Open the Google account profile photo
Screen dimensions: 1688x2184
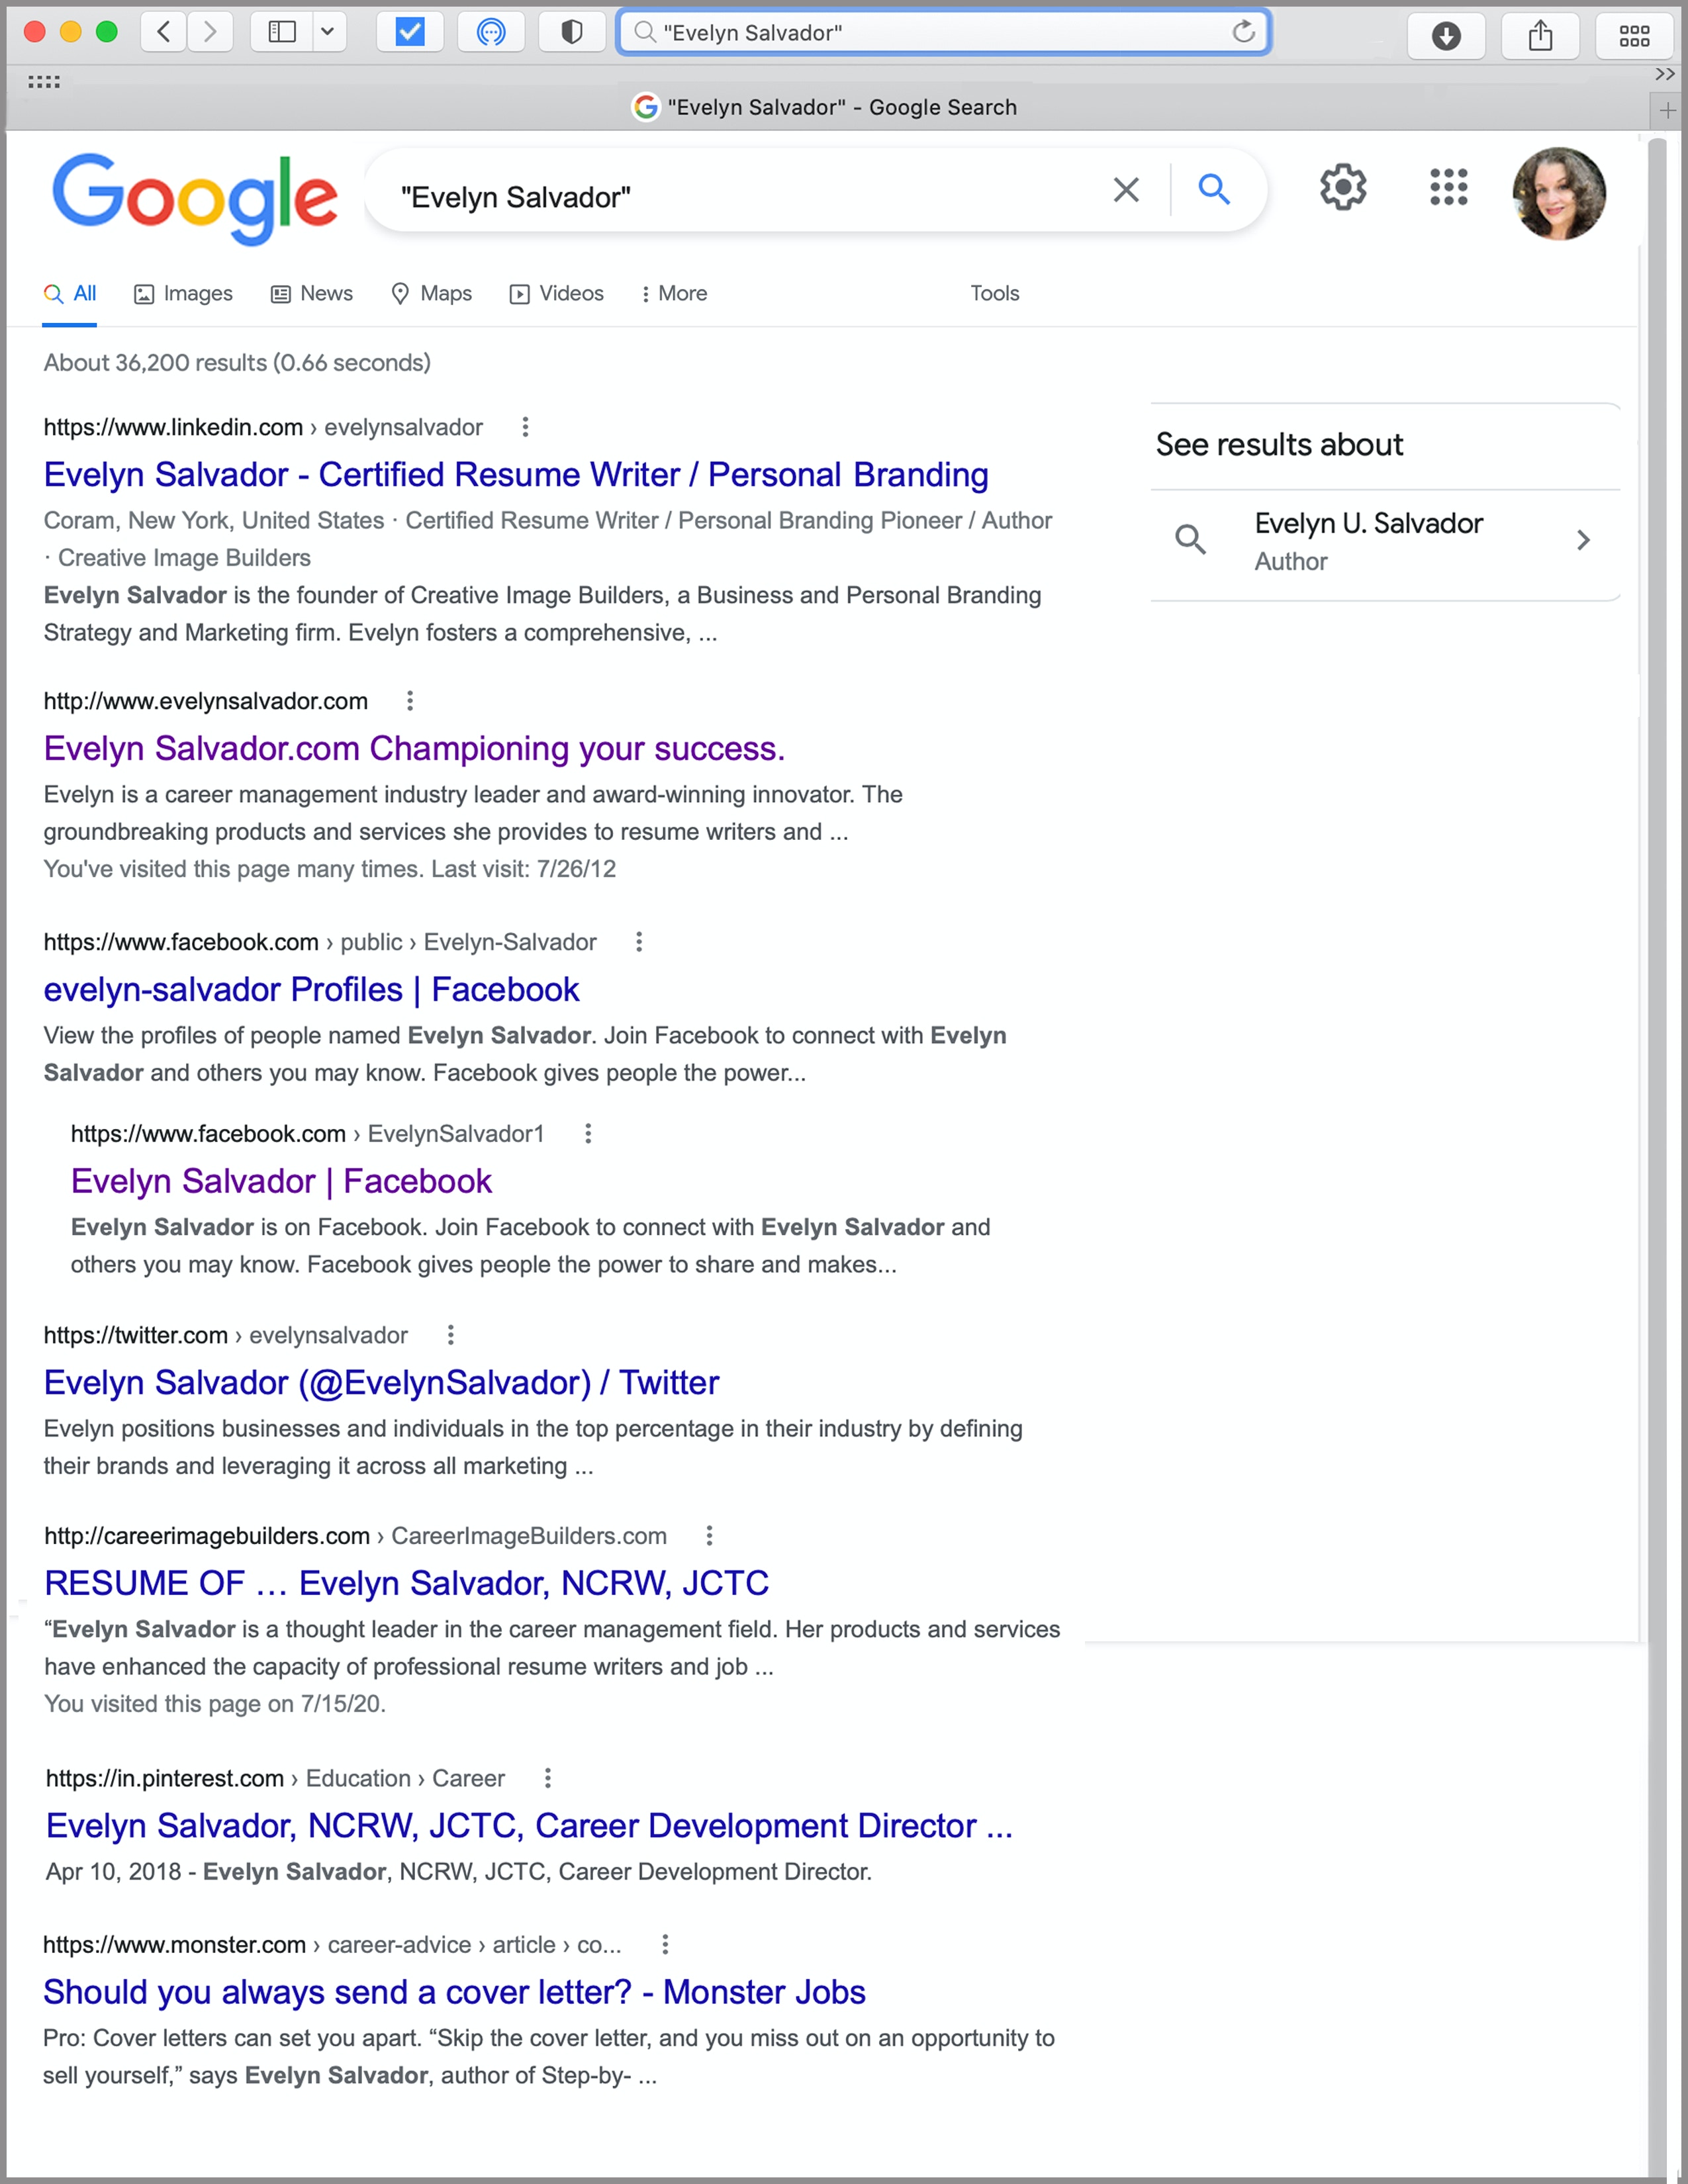click(x=1558, y=193)
